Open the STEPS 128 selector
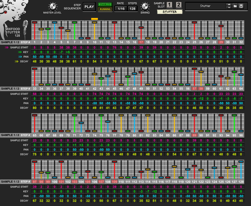The image size is (251, 206). pos(132,9)
